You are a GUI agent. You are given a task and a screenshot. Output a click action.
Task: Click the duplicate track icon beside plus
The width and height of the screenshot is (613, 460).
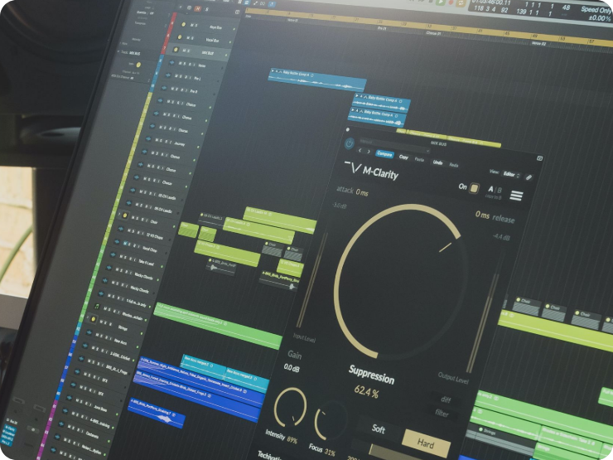[189, 7]
